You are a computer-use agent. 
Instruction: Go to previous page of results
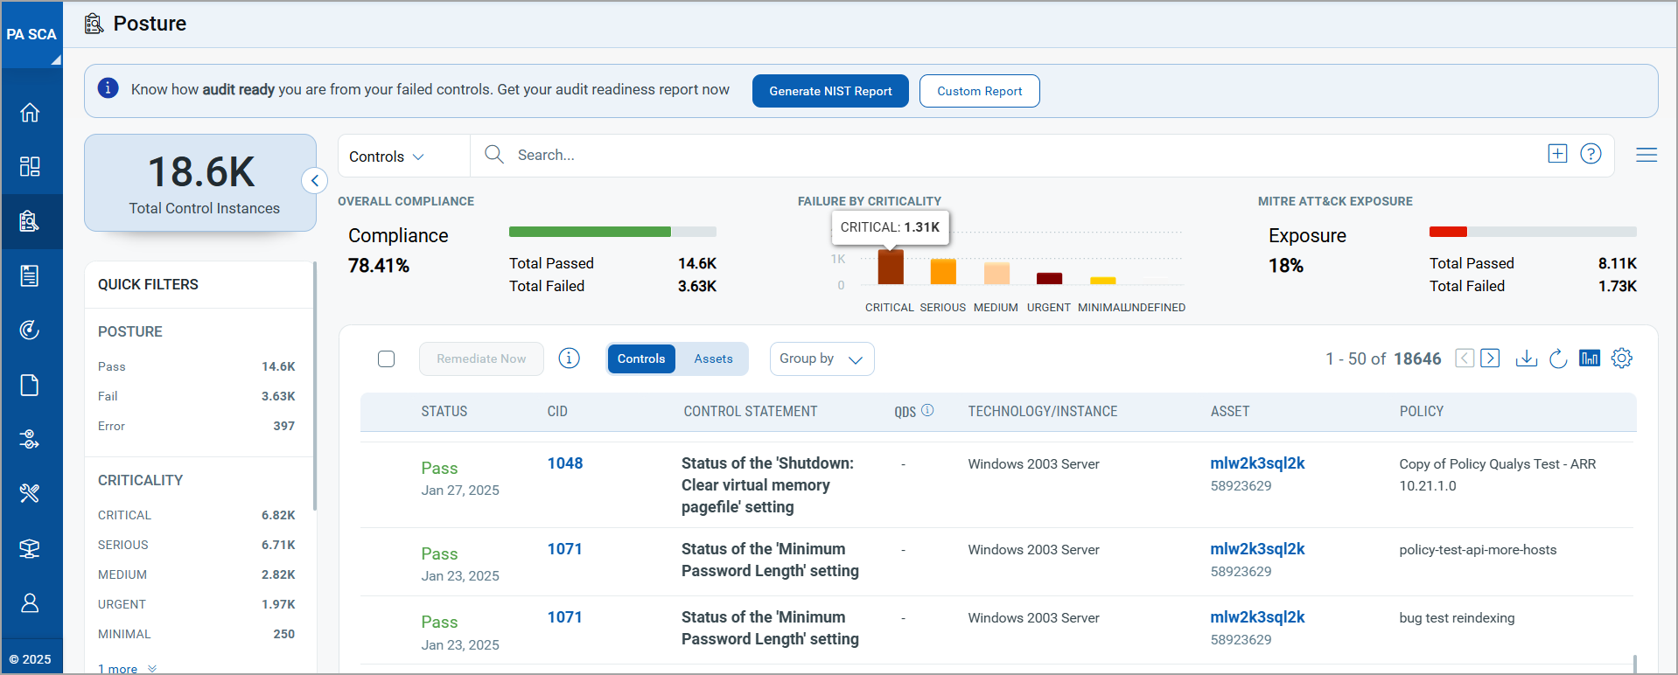click(1465, 358)
